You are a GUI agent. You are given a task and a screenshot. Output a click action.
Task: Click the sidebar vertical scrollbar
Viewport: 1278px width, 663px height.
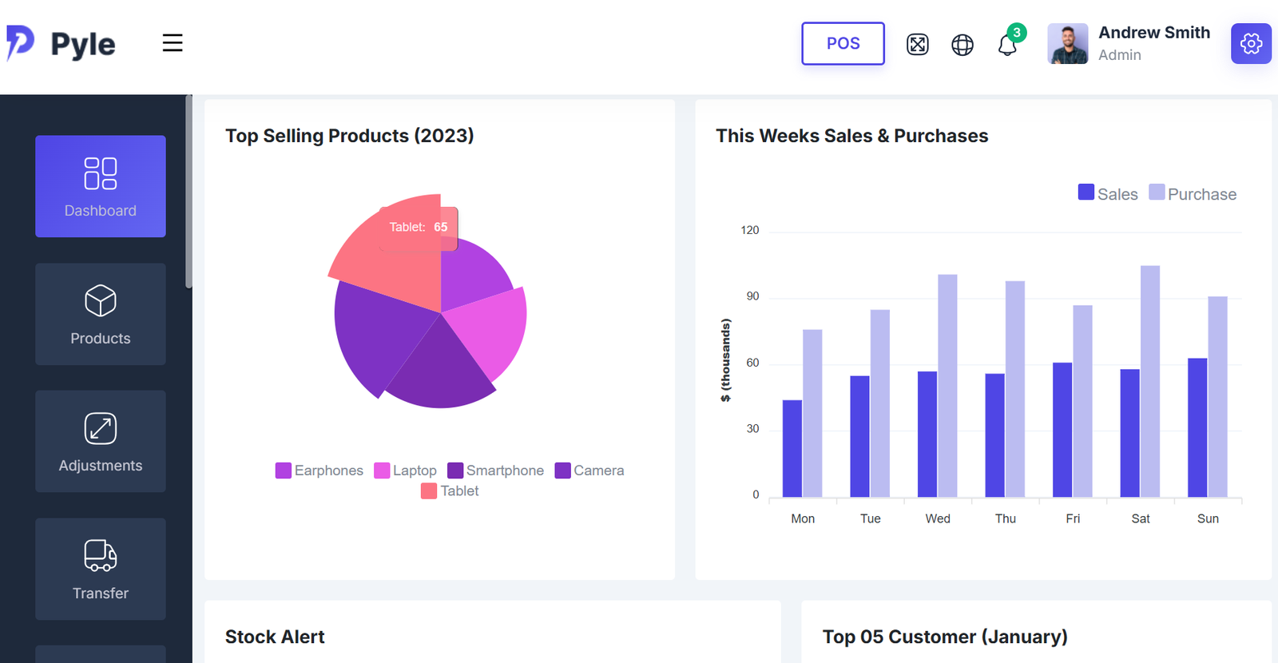pos(189,192)
